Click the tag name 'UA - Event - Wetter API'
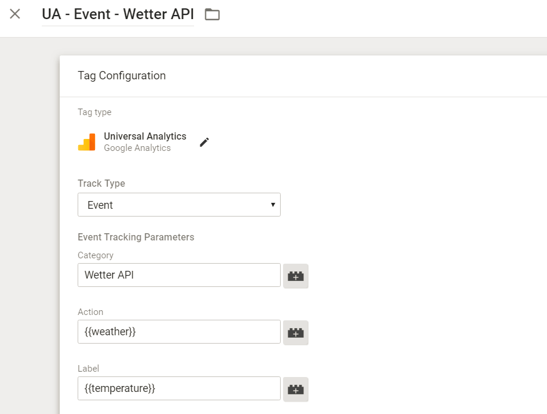 click(118, 14)
